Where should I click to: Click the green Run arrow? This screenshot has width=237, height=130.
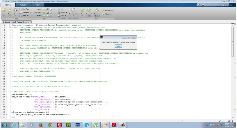[x=82, y=10]
